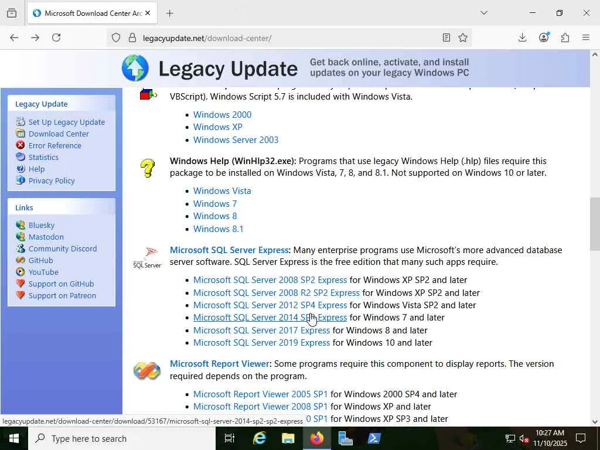
Task: Click the Bluesky sidebar link
Action: [42, 226]
